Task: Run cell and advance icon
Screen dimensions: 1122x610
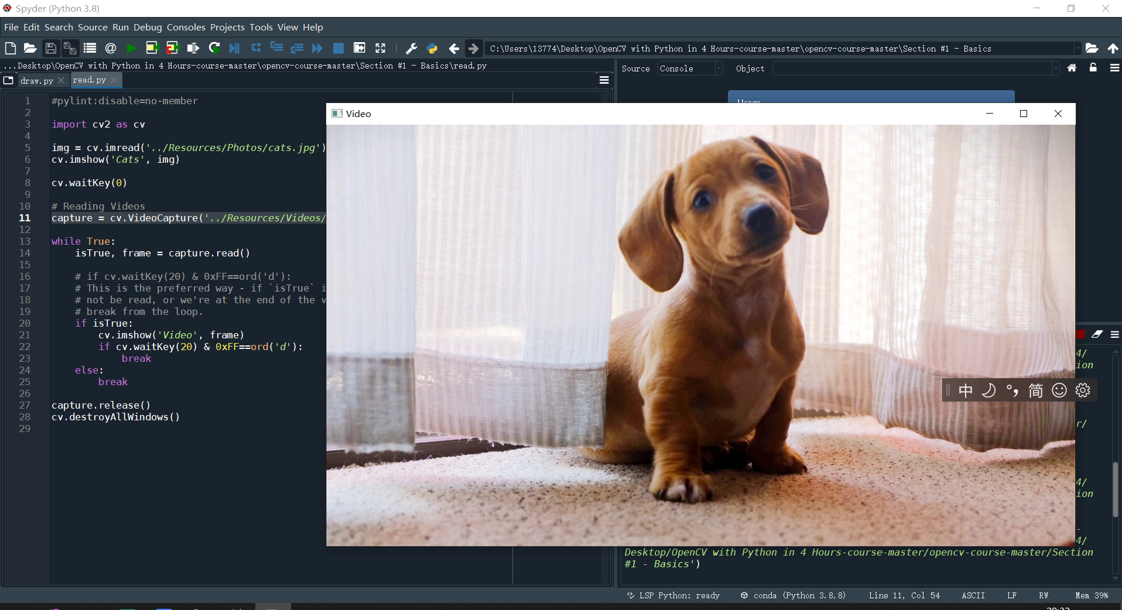Action: [x=172, y=48]
